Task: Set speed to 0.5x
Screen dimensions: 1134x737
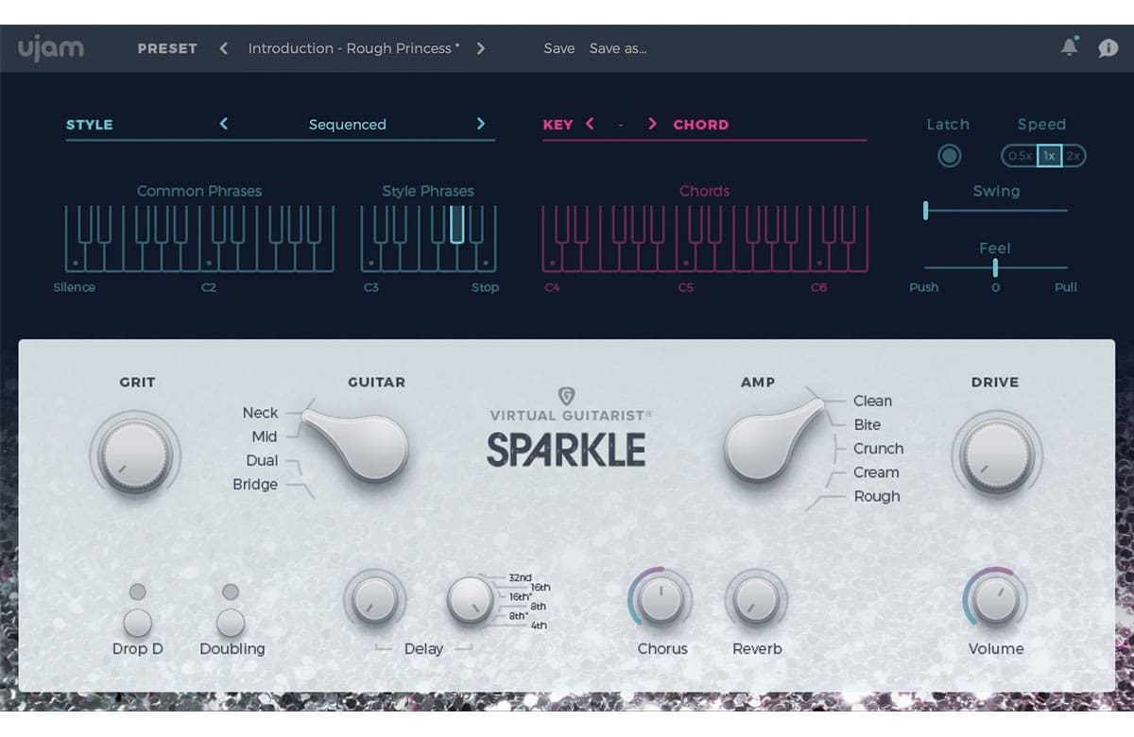Action: click(x=1020, y=156)
